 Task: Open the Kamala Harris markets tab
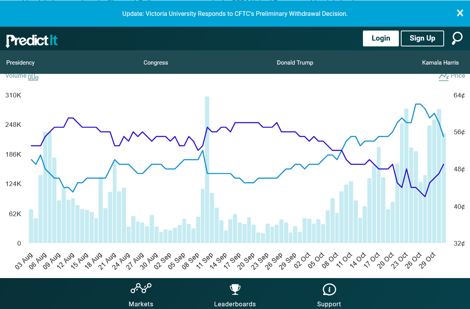(440, 63)
